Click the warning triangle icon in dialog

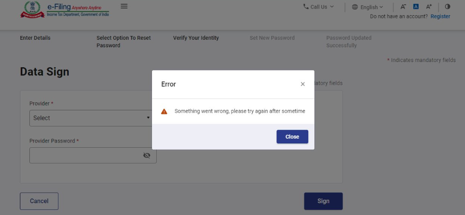pos(164,111)
